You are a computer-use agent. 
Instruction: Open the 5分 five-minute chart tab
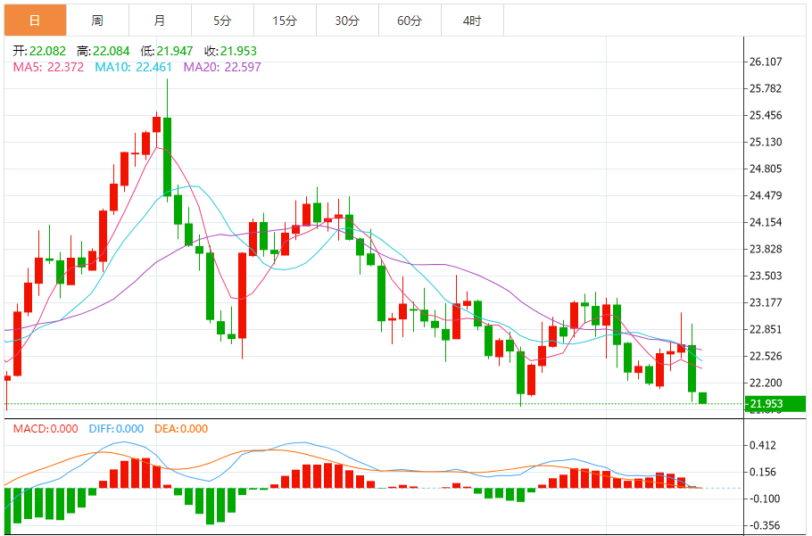(222, 21)
